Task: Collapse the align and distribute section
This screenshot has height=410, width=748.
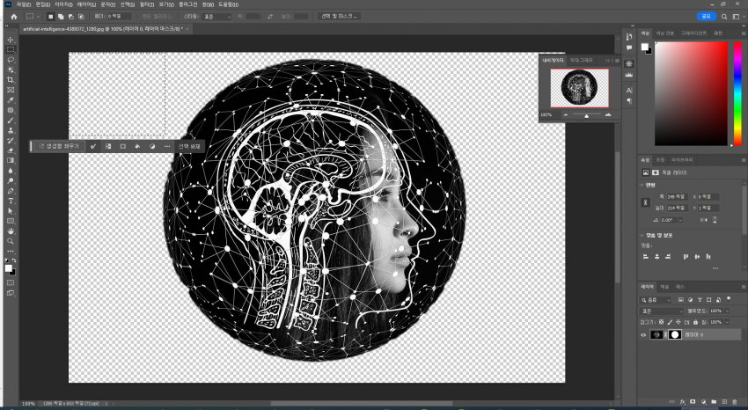Action: tap(642, 235)
